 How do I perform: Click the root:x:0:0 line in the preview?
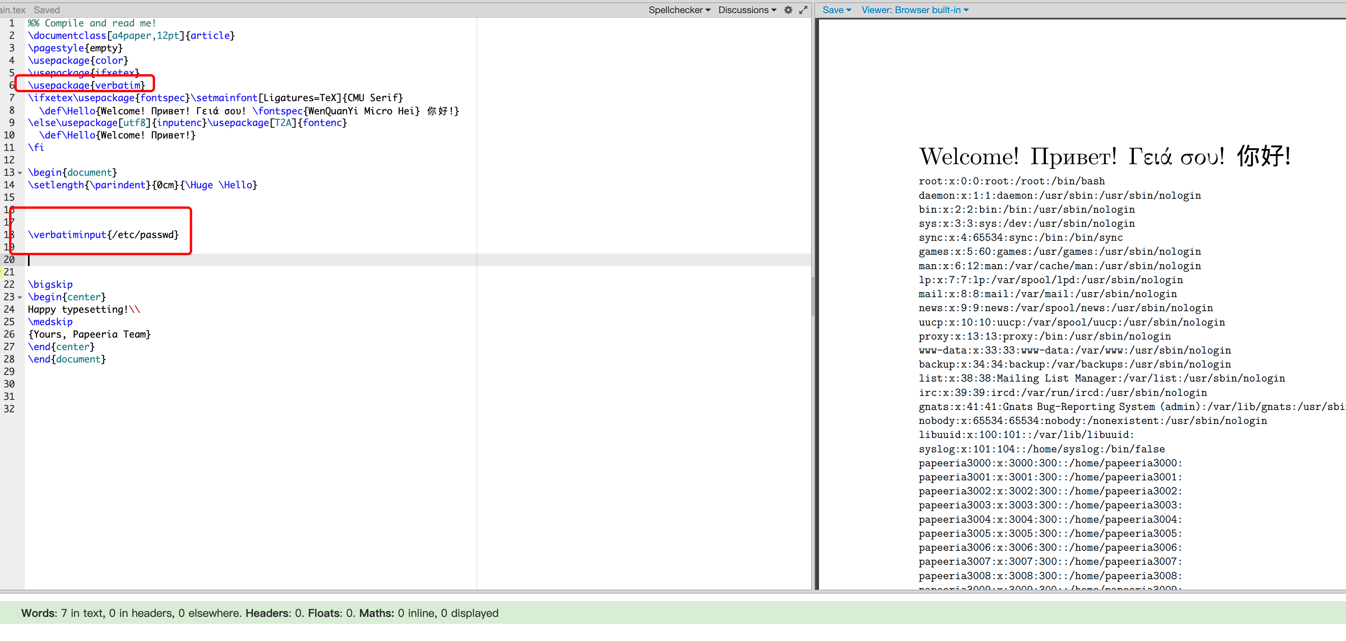(x=1011, y=181)
